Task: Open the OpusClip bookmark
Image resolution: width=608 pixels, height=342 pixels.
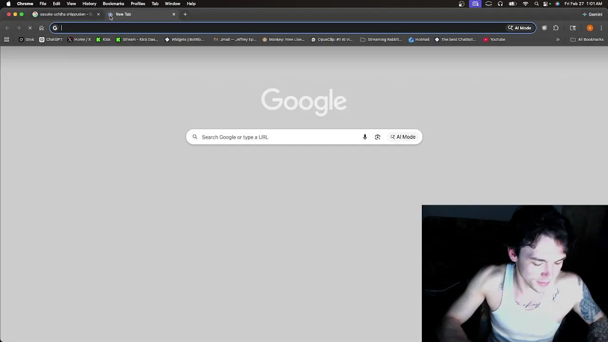Action: point(332,39)
